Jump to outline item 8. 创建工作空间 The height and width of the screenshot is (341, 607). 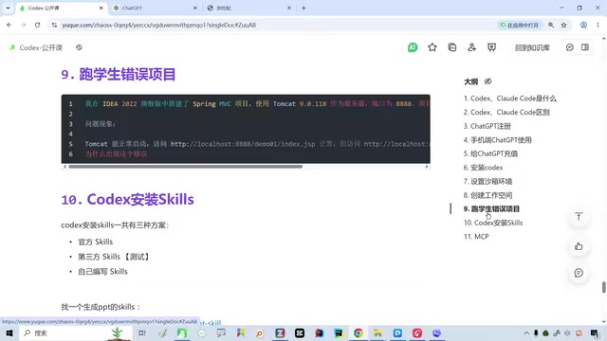click(x=487, y=195)
